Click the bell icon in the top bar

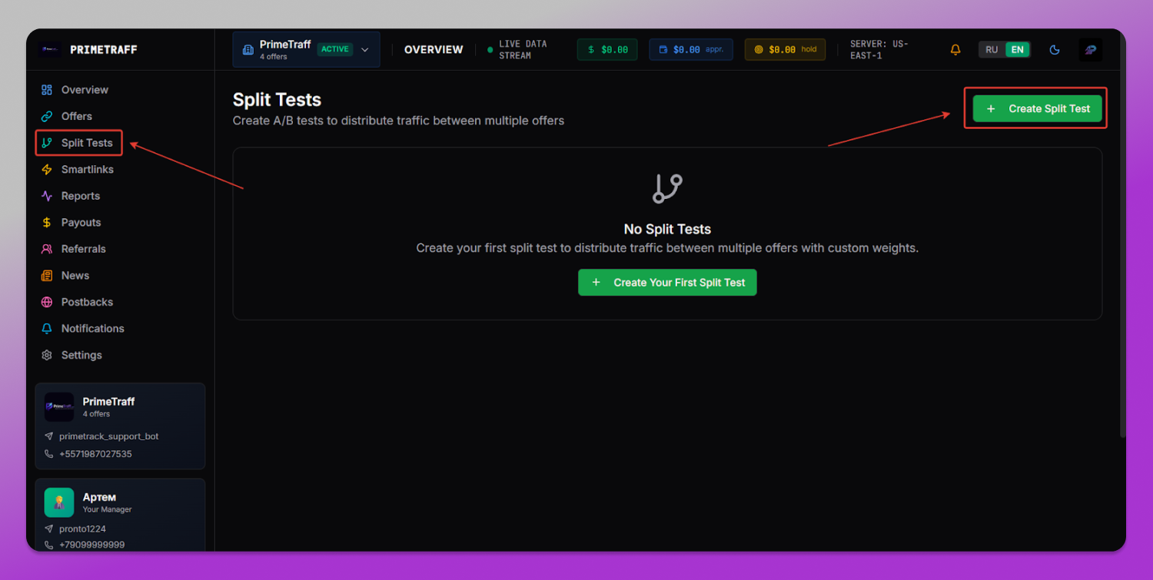click(x=955, y=50)
